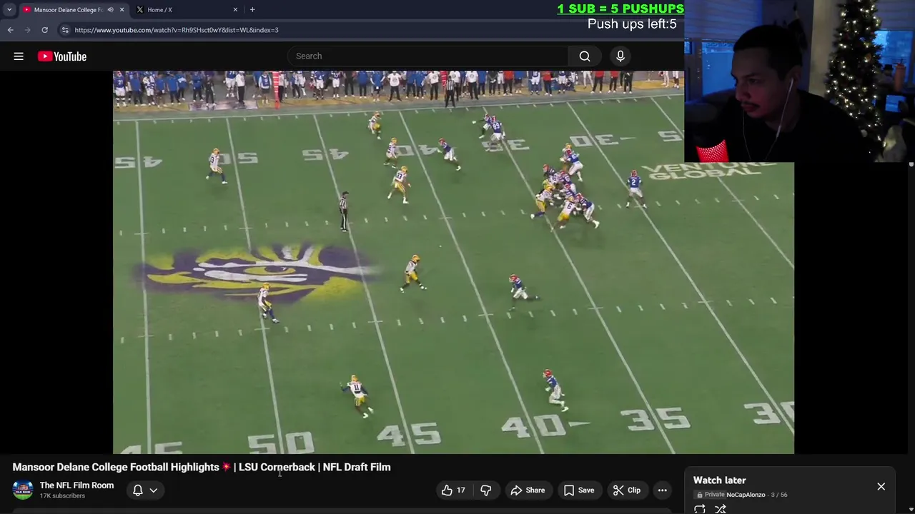Image resolution: width=915 pixels, height=514 pixels.
Task: Open the YouTube hamburger guide menu
Action: (x=19, y=56)
